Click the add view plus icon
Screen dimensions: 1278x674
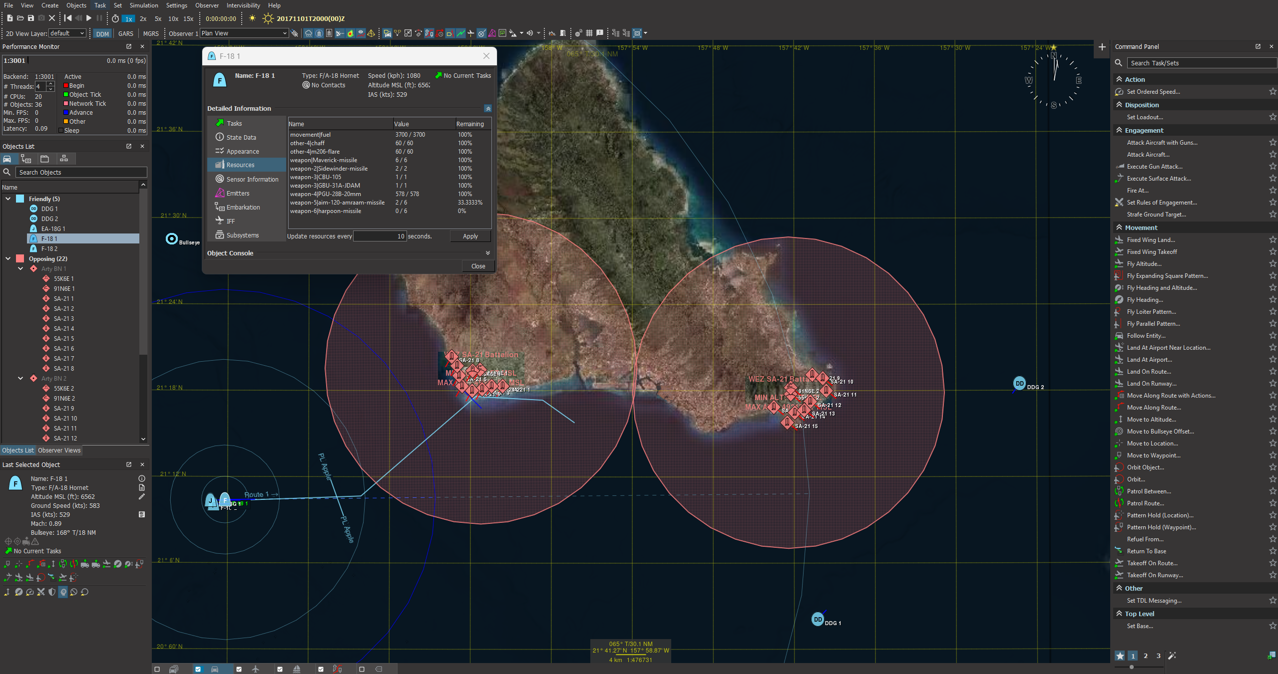tap(1102, 47)
